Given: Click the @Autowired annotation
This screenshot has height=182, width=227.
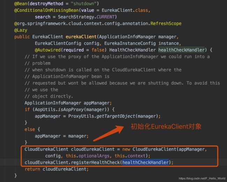Looking at the screenshot, I should tap(47, 50).
